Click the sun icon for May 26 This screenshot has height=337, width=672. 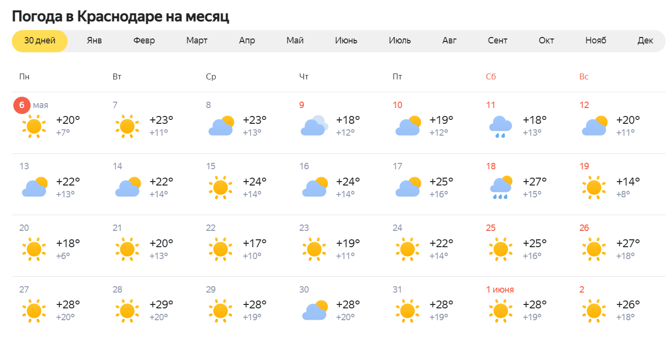pyautogui.click(x=594, y=249)
